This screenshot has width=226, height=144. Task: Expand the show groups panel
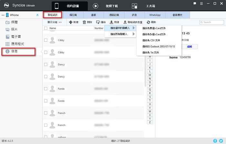tap(55, 22)
